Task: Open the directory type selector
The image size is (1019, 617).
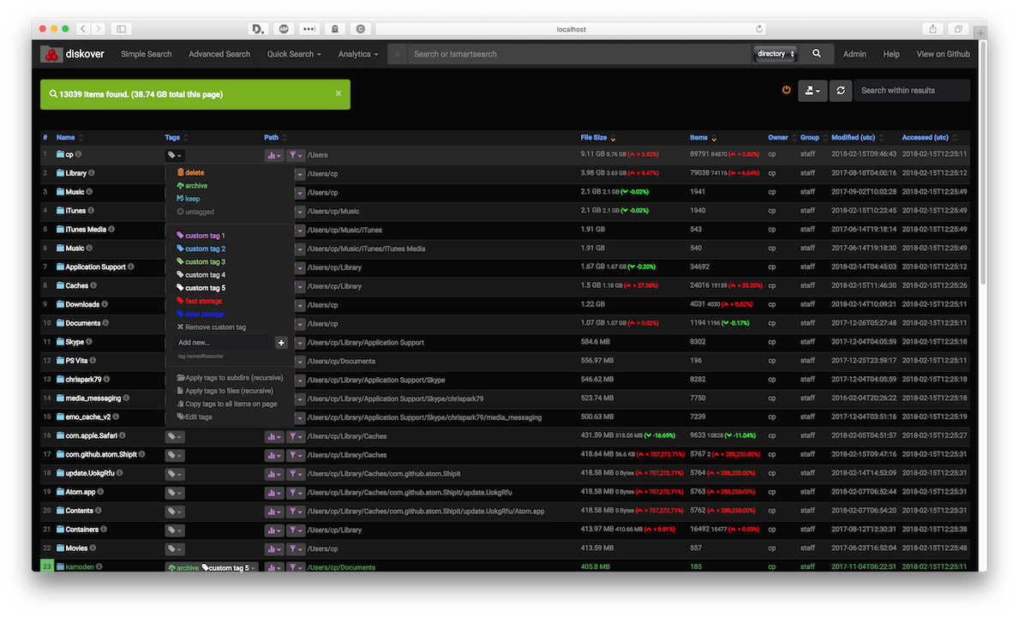Action: tap(776, 54)
